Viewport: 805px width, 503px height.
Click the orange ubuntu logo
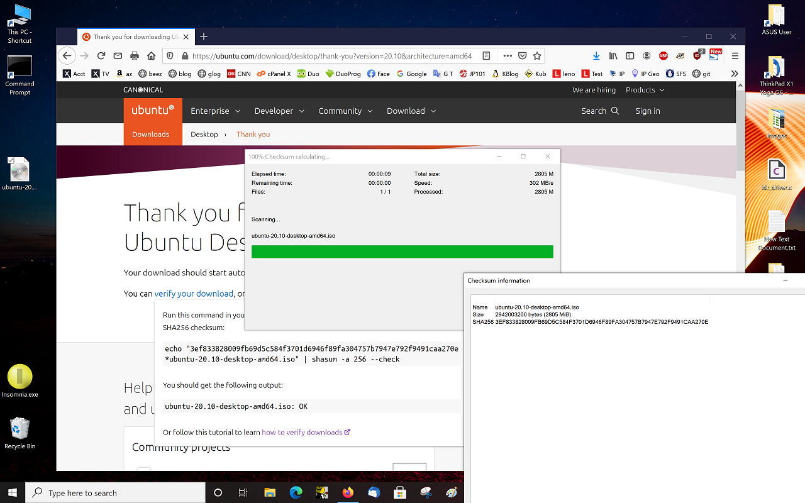(x=153, y=111)
